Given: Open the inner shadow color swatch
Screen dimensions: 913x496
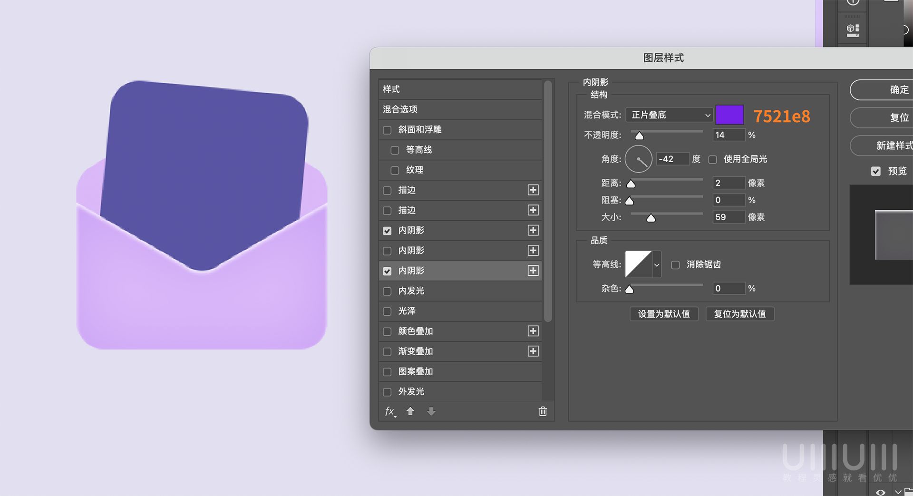Looking at the screenshot, I should pyautogui.click(x=729, y=115).
